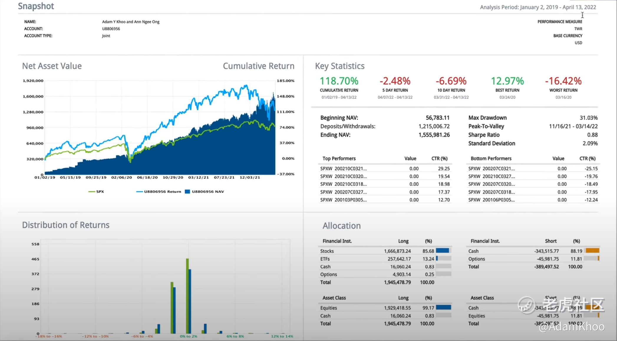Click the U8806956 NAV blue legend square

[x=187, y=192]
